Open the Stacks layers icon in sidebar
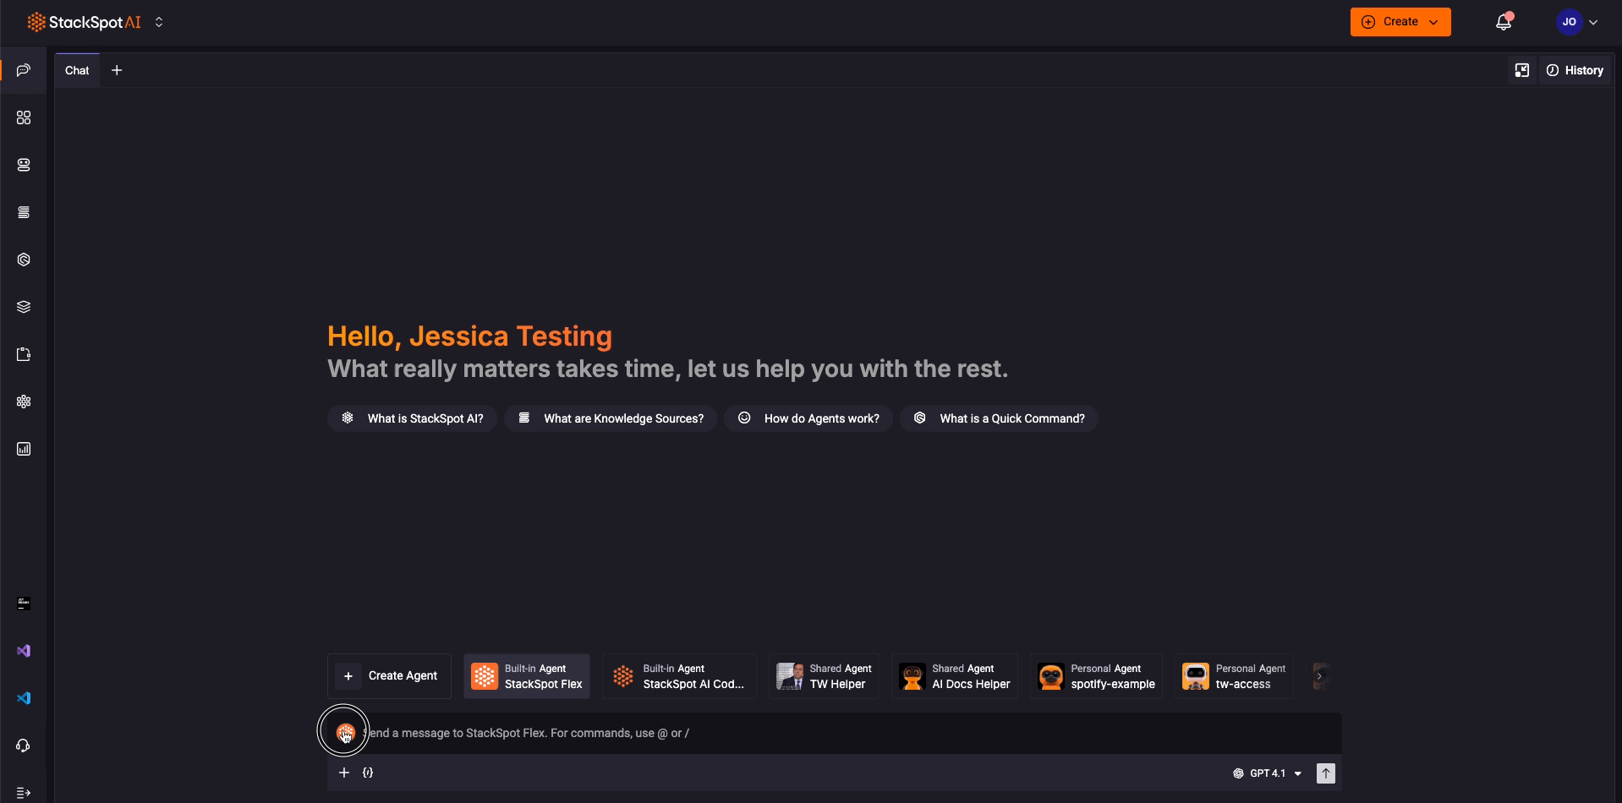1622x803 pixels. point(23,307)
